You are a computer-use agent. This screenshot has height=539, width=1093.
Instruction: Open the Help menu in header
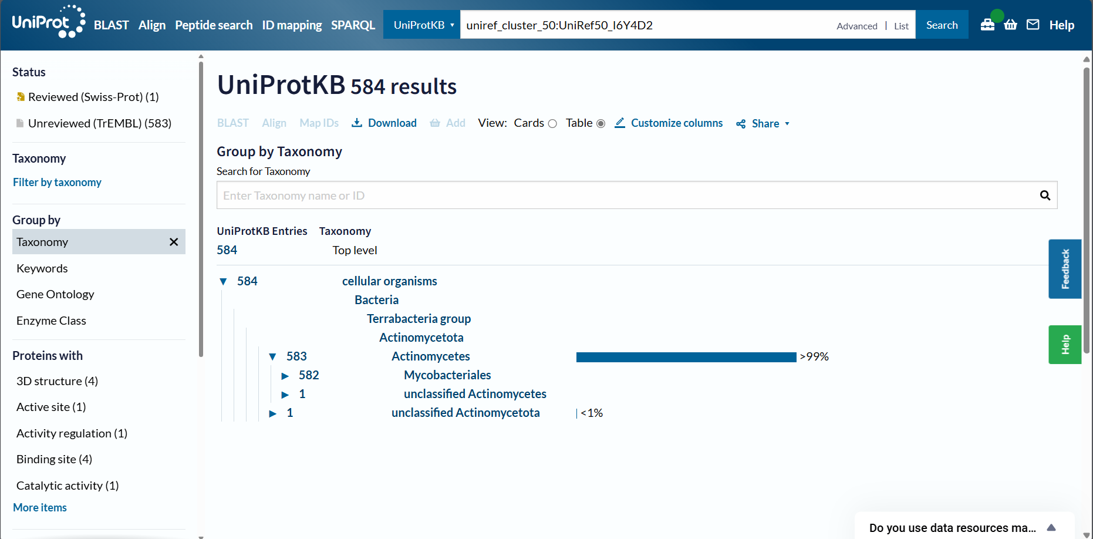point(1061,25)
